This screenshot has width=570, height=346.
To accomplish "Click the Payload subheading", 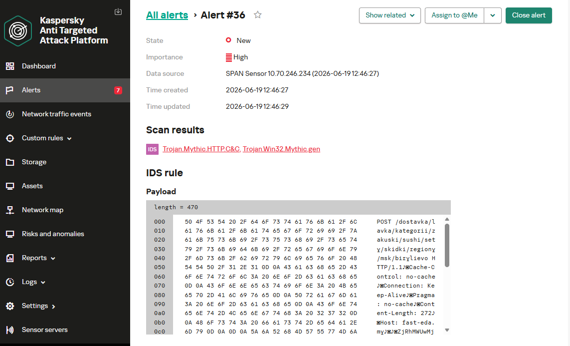I will 161,192.
